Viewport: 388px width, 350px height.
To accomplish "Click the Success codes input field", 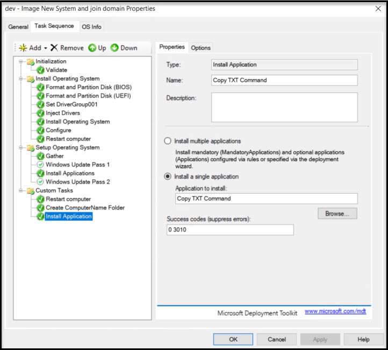I will 231,230.
